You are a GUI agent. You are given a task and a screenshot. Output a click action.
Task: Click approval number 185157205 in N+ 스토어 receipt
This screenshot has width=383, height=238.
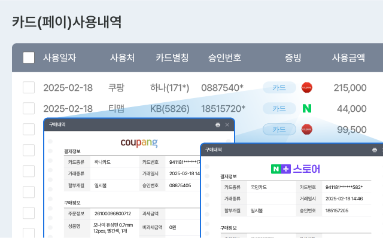(337, 210)
